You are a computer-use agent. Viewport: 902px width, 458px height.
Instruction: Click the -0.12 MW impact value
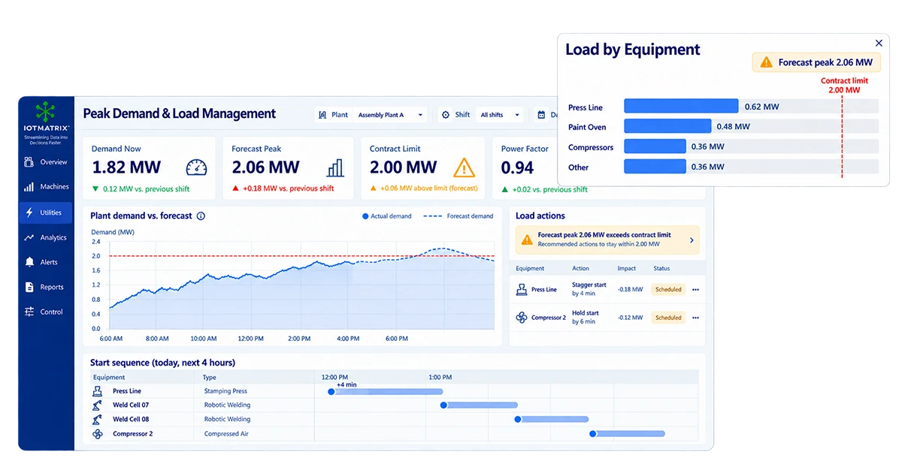tap(631, 318)
